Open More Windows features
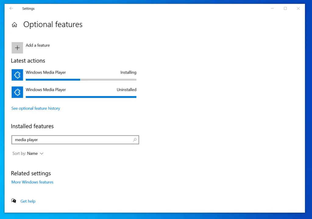This screenshot has width=312, height=219. tap(32, 182)
